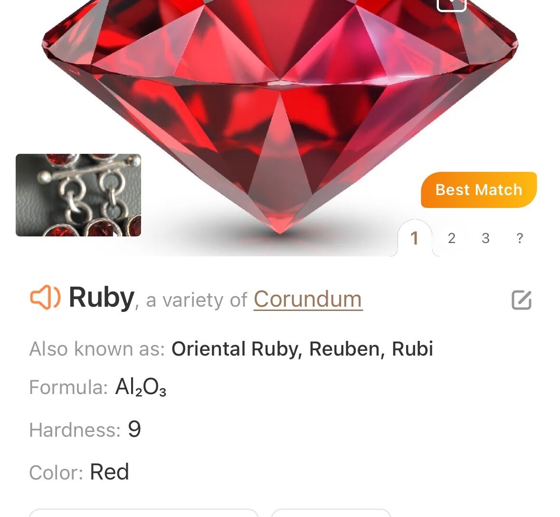Screen dimensions: 560x517
Task: Open the fullscreen image icon at top
Action: pos(452,4)
